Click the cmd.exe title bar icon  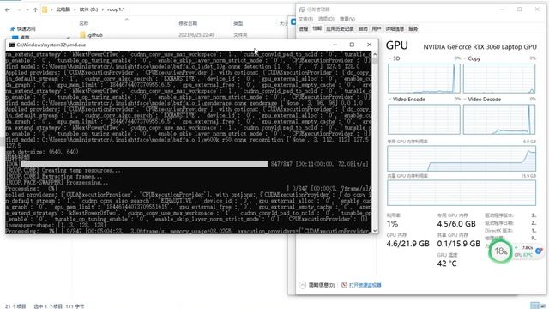coord(11,45)
